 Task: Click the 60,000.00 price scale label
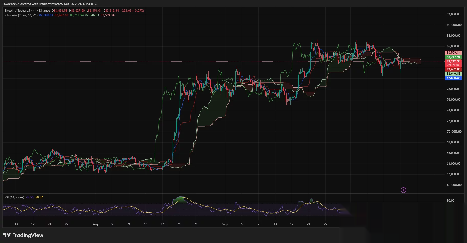[454, 185]
